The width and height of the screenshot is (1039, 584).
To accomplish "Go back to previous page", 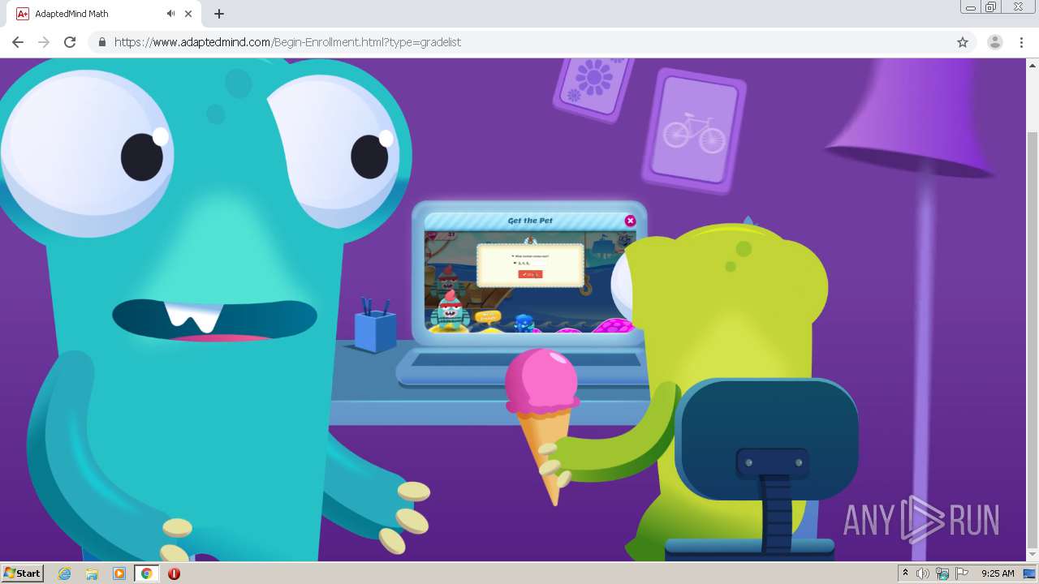I will pos(18,42).
